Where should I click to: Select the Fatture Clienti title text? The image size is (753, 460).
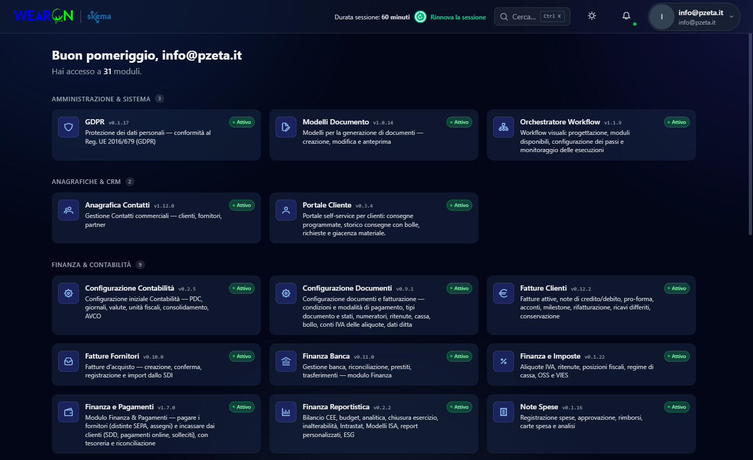point(543,288)
